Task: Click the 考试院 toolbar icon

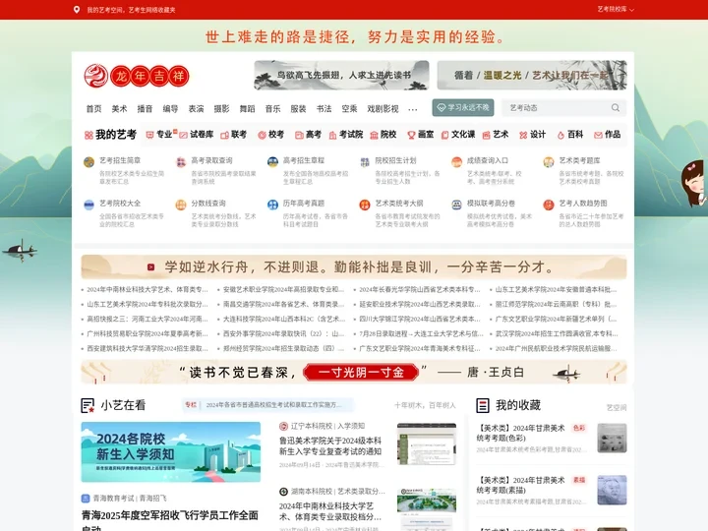Action: tap(332, 135)
